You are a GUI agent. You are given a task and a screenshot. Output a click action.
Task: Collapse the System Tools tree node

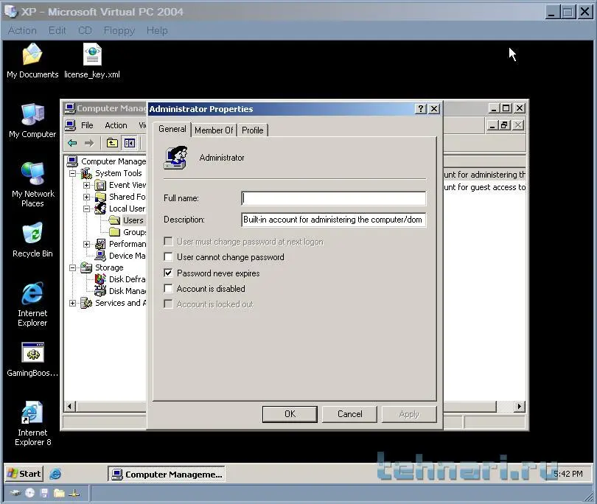72,174
